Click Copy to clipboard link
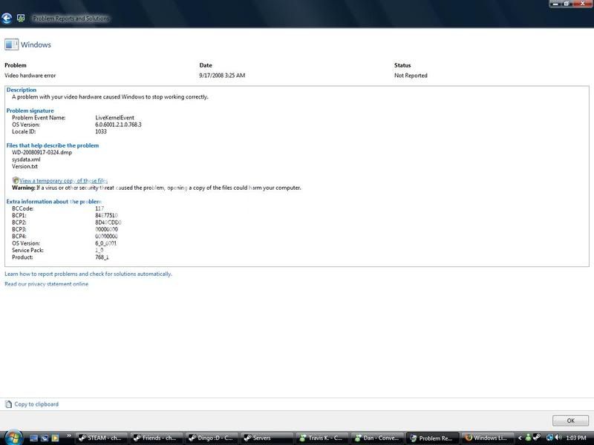 click(36, 404)
